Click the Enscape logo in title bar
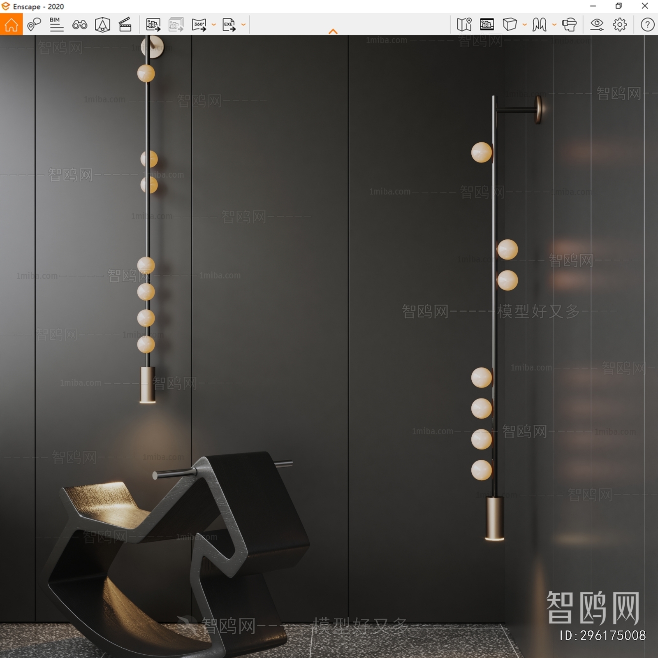The height and width of the screenshot is (658, 658). tap(6, 6)
